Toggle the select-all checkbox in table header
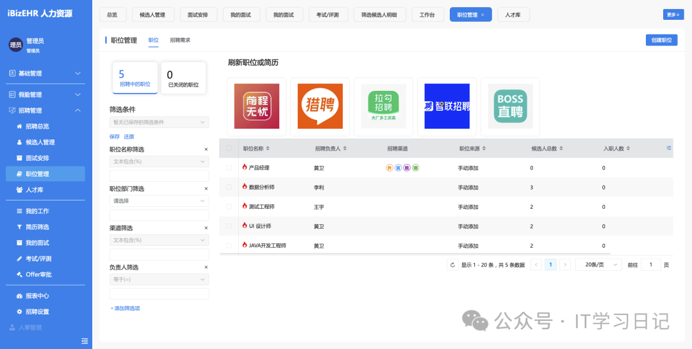 click(229, 149)
